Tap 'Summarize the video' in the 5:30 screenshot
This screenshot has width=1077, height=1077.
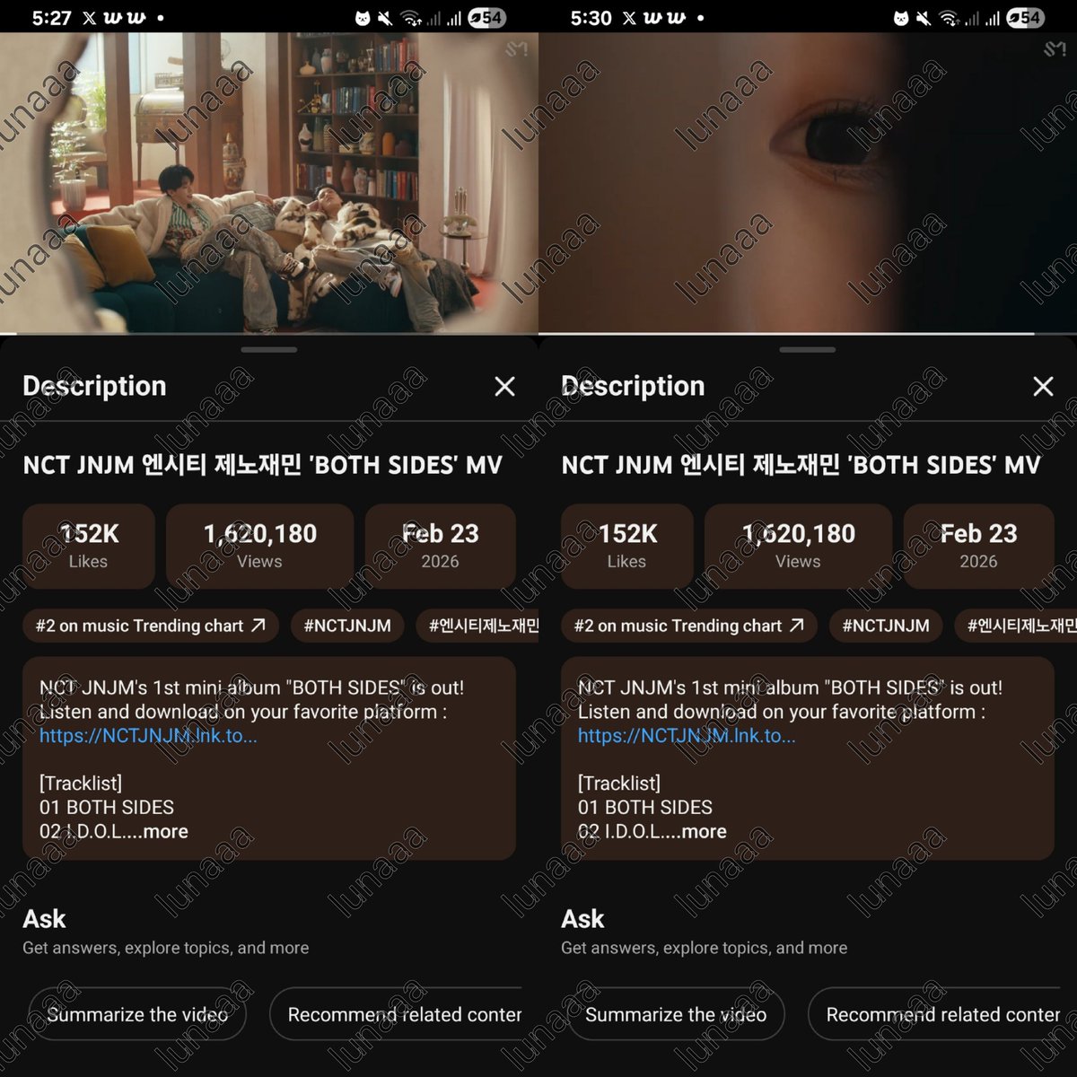click(676, 1015)
